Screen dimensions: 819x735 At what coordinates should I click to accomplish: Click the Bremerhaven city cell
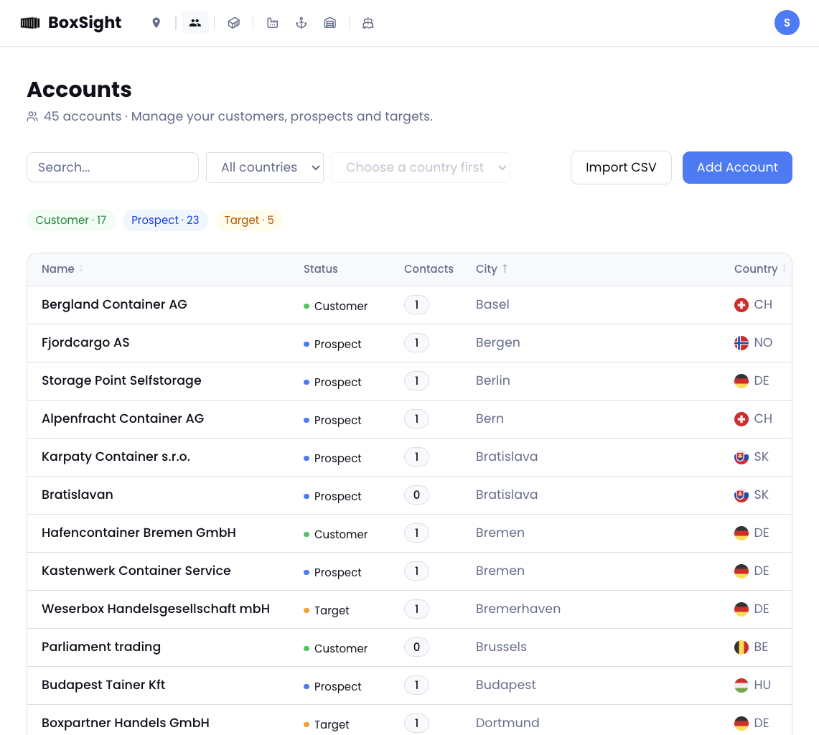tap(518, 609)
